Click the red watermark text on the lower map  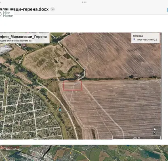click(10, 147)
